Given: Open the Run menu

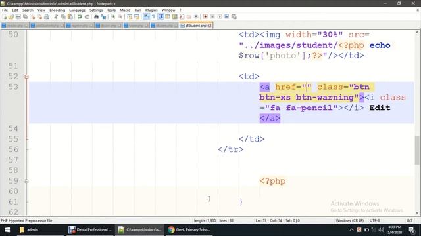Looking at the screenshot, I should click(137, 10).
